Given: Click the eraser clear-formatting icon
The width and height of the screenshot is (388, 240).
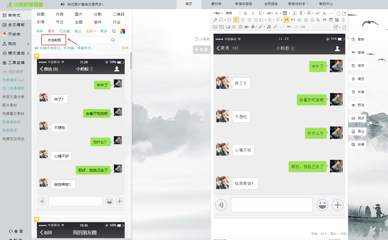Looking at the screenshot, I should pos(215,20).
